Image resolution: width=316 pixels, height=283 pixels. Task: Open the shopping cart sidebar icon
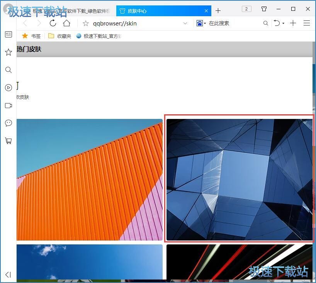coord(8,141)
